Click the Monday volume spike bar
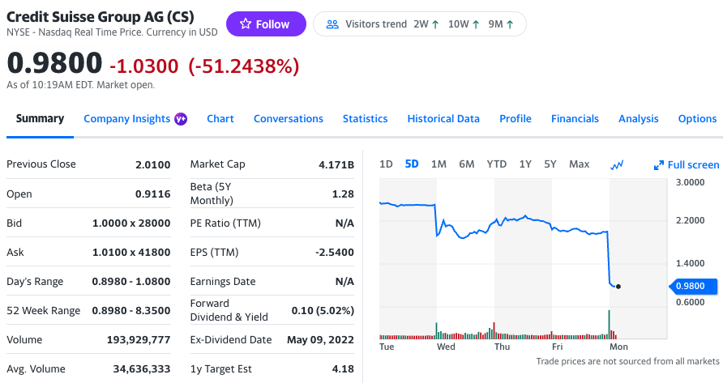This screenshot has height=383, width=723. (609, 325)
